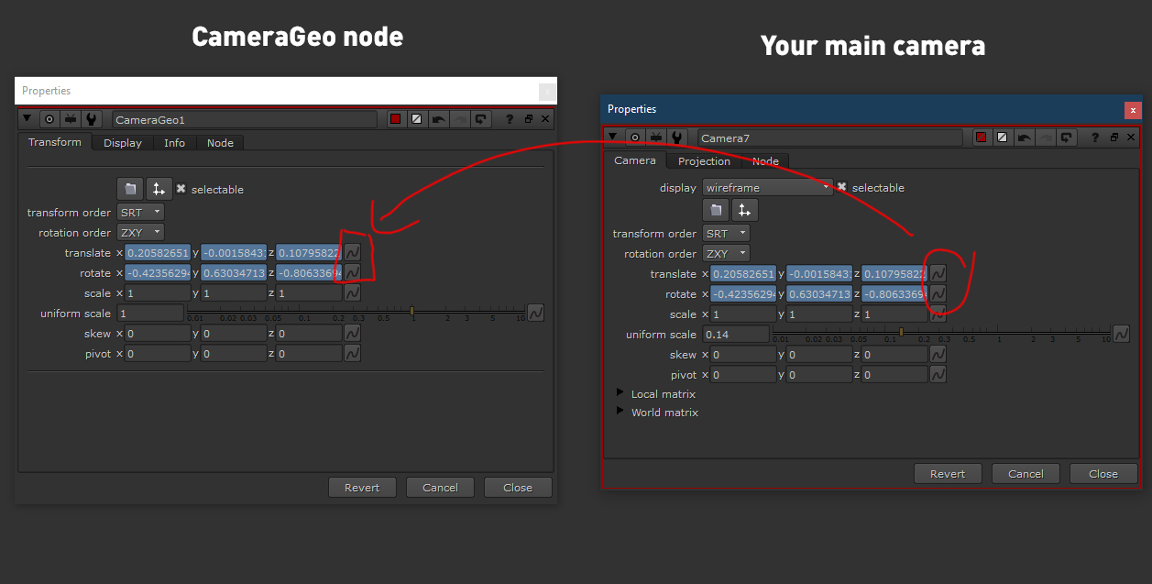
Task: Center Camera7 node using the target icon
Action: (x=634, y=138)
